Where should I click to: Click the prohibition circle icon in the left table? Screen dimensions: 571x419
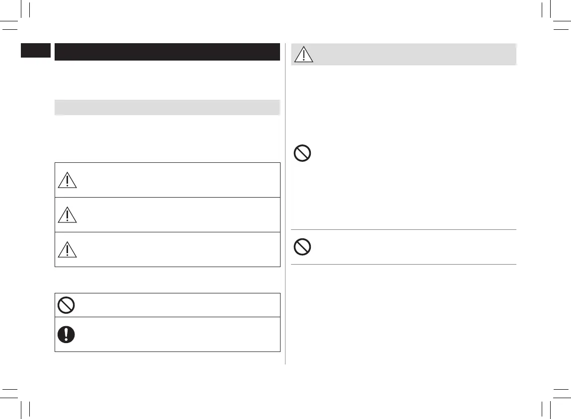[x=66, y=305]
